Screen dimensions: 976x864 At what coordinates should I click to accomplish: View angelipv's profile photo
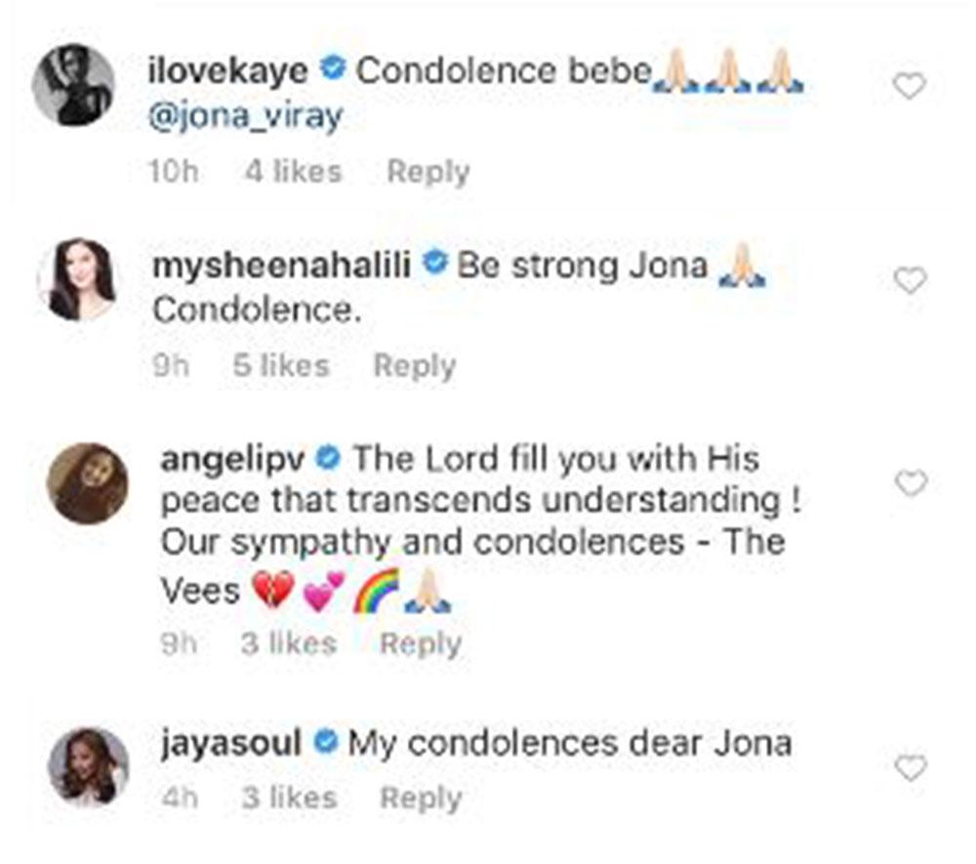88,483
